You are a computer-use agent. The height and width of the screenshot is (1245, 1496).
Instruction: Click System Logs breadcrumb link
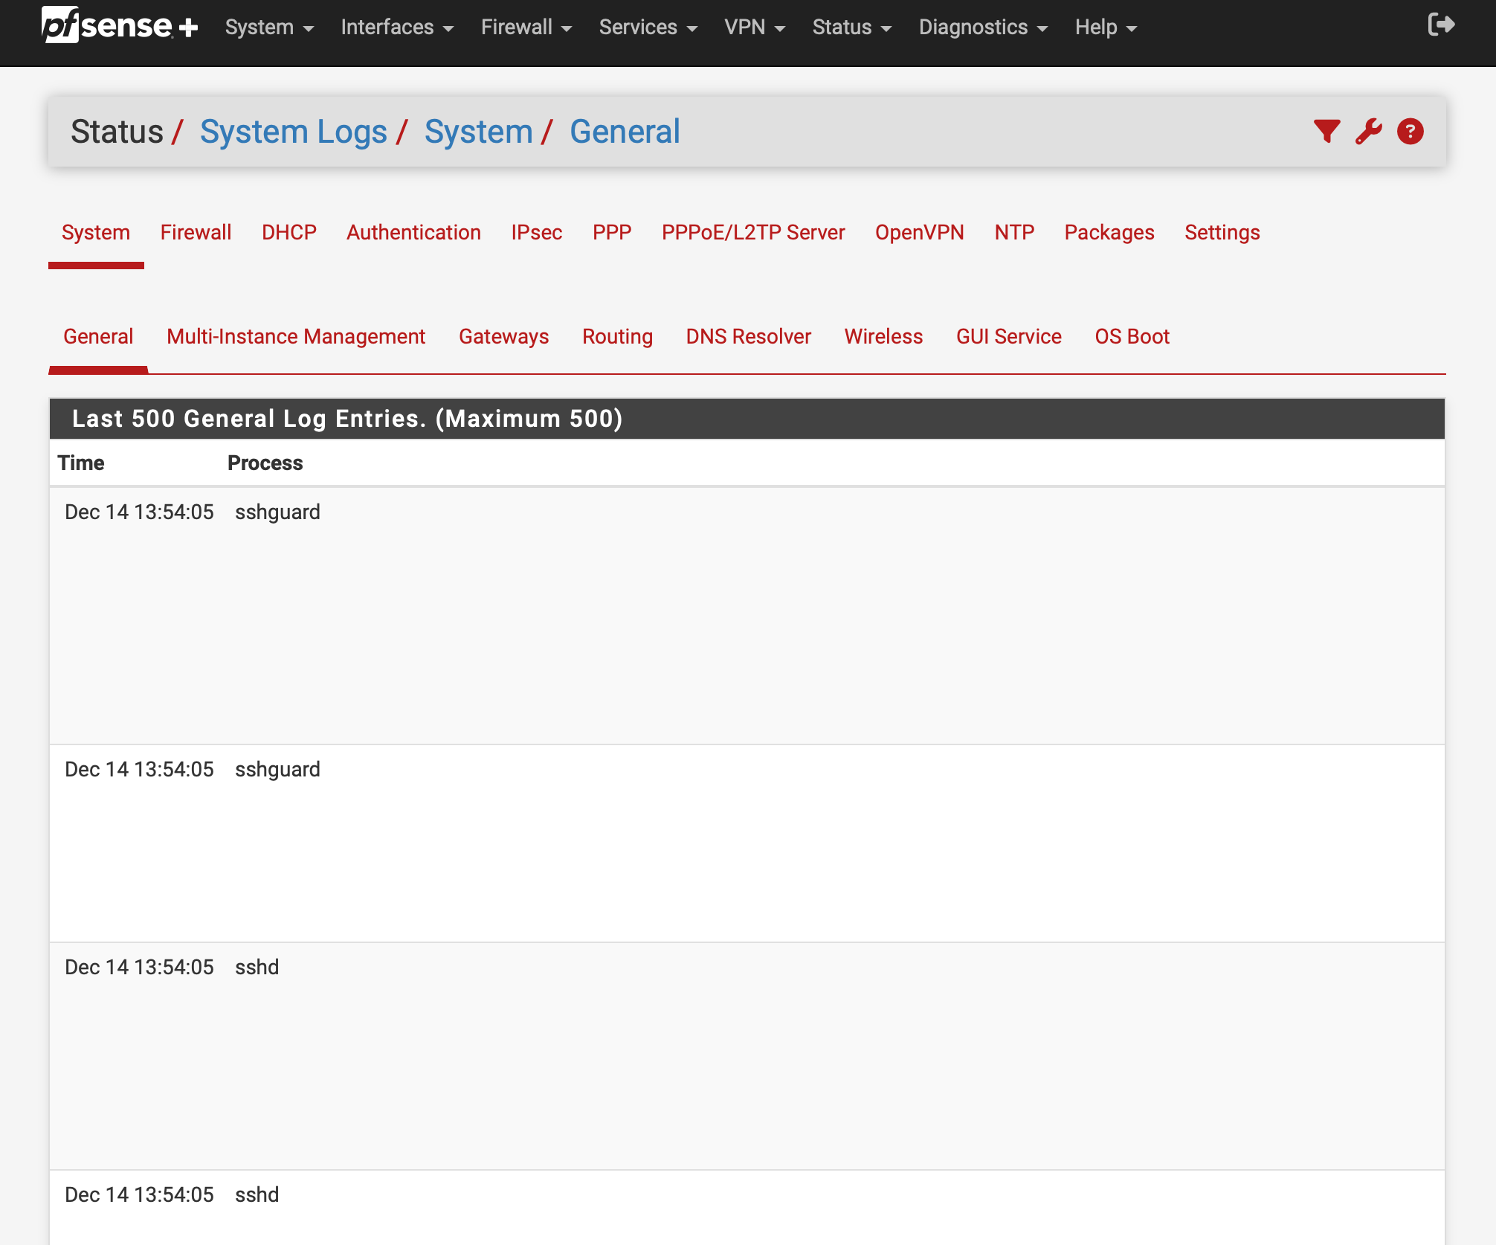click(293, 132)
